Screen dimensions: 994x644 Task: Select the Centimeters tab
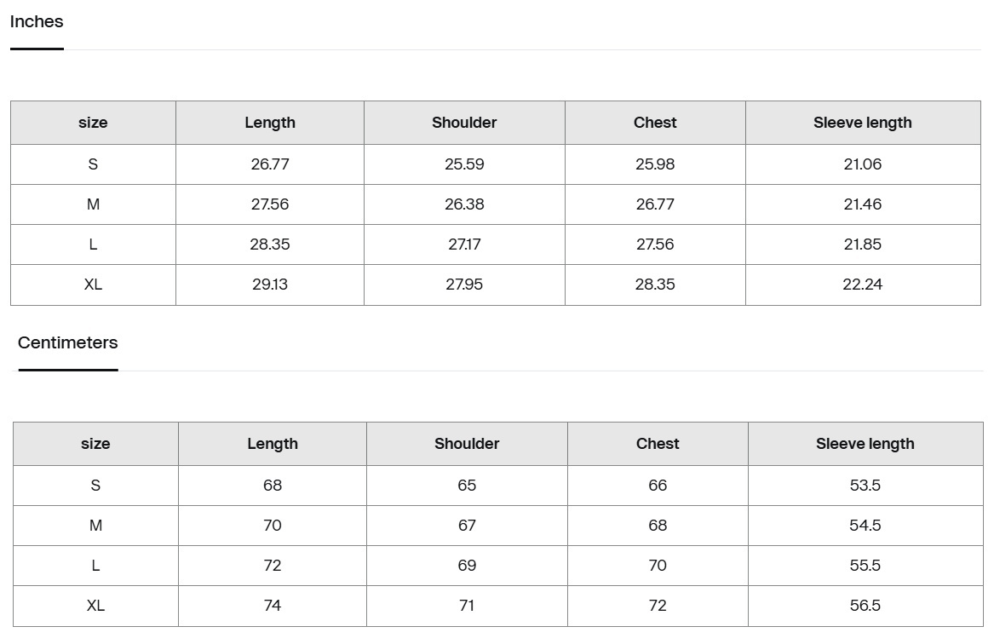(68, 343)
